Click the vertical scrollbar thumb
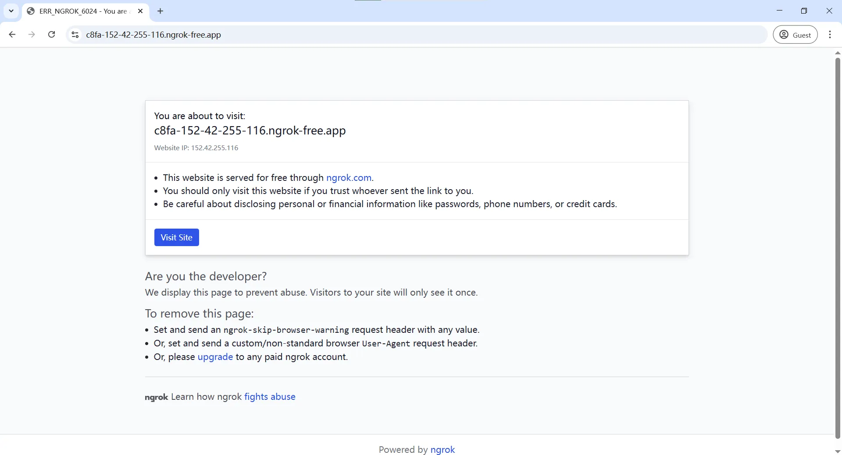Screen dimensions: 842x455 tap(838, 247)
